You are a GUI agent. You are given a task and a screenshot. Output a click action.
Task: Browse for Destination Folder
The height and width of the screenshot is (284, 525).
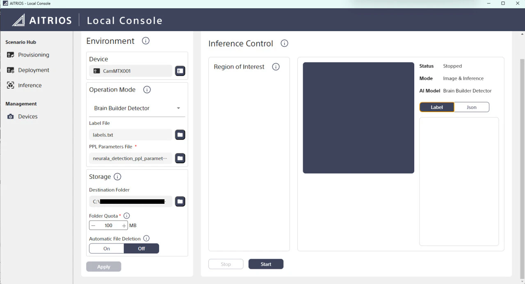(180, 201)
